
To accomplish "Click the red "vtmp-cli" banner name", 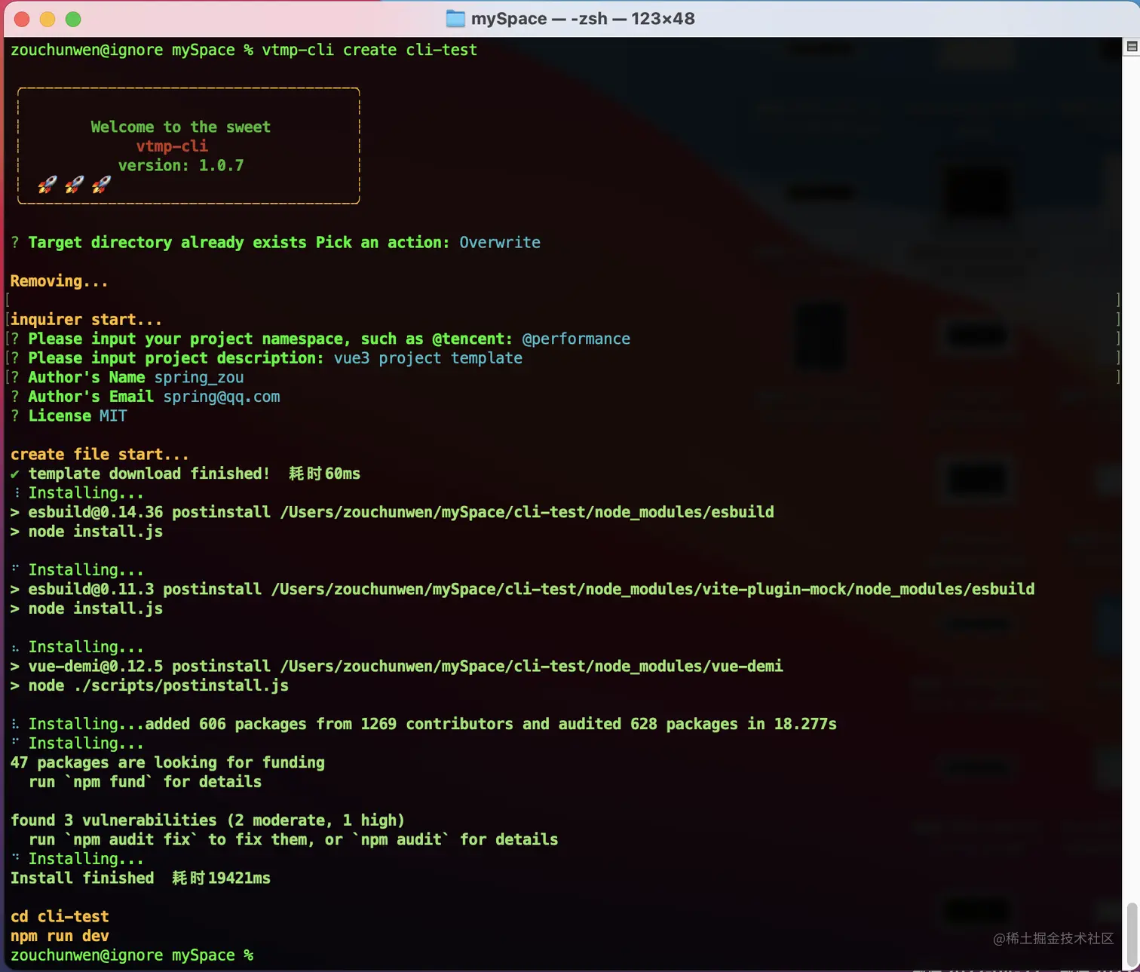I will click(x=172, y=146).
